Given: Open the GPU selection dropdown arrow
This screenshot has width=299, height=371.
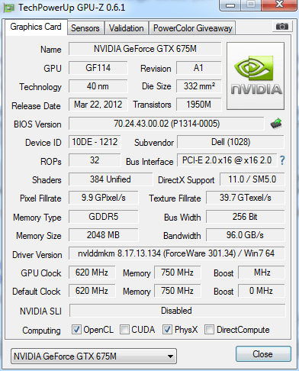Looking at the screenshot, I should (x=171, y=356).
